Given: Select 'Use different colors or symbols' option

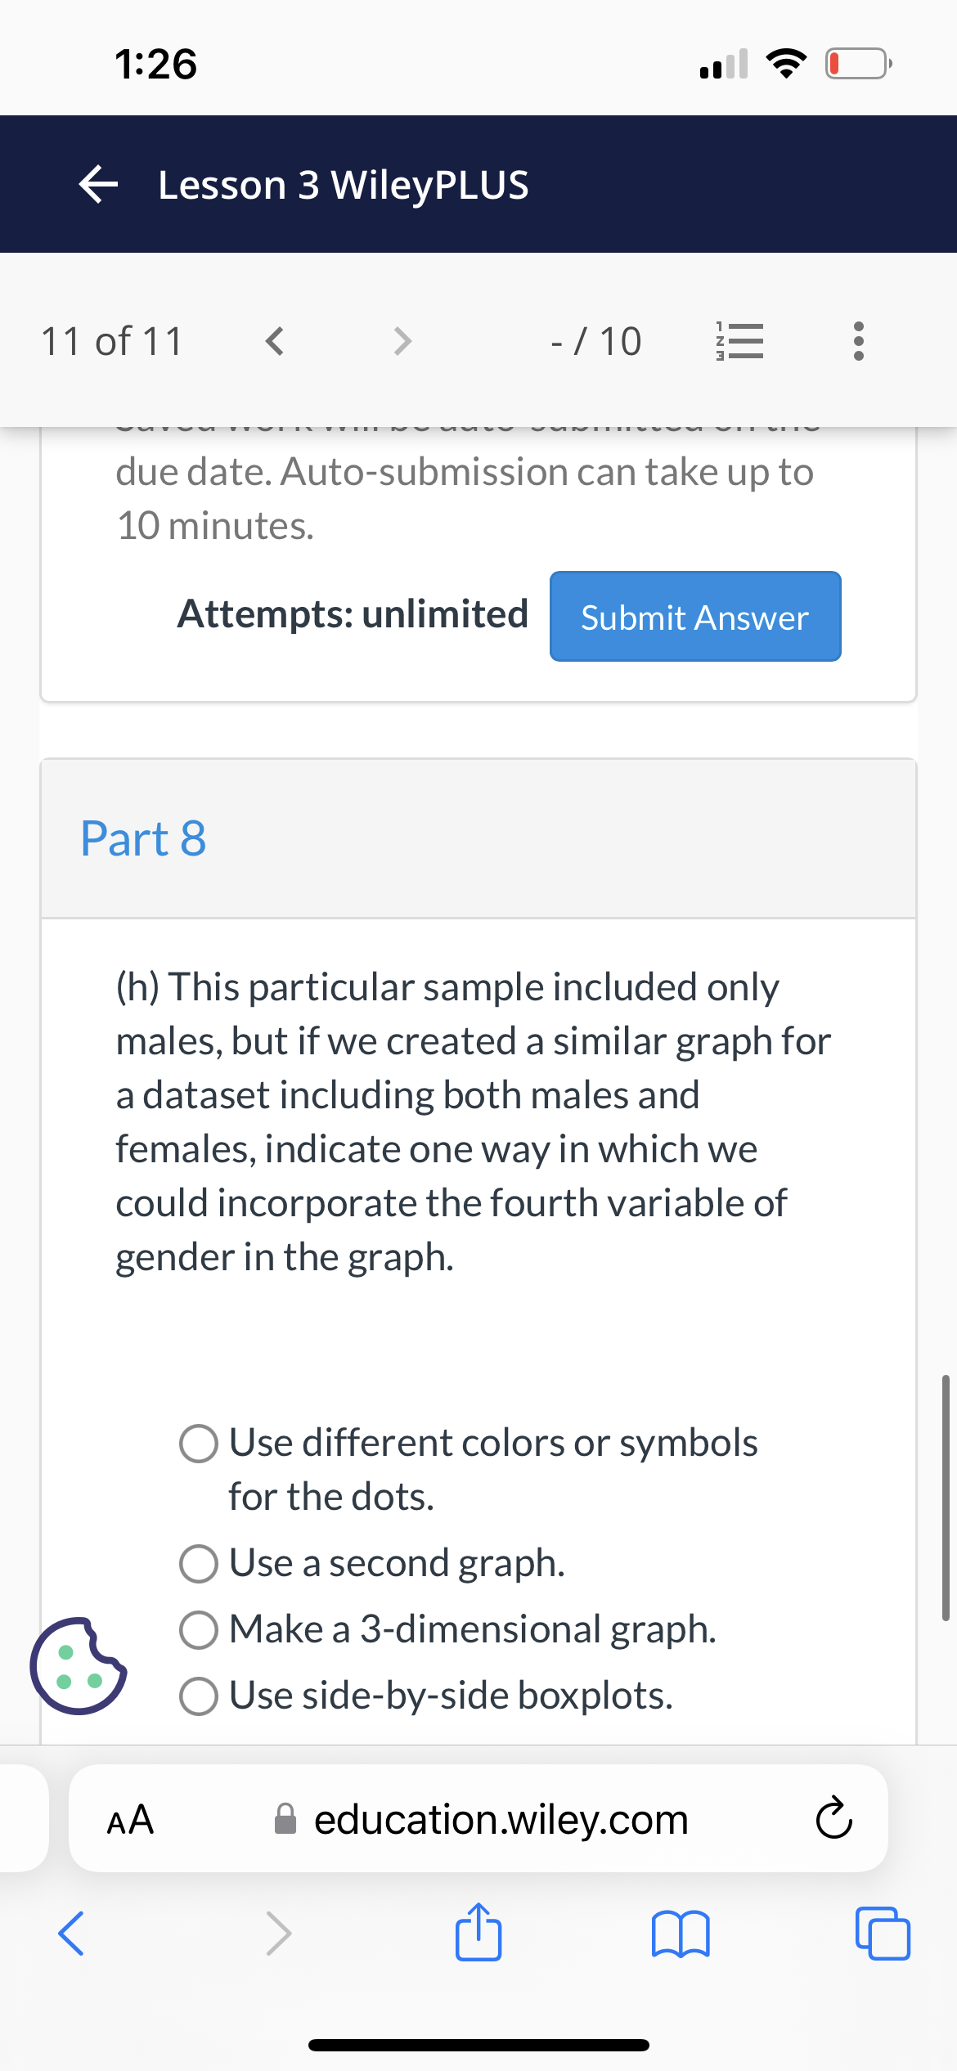Looking at the screenshot, I should pyautogui.click(x=199, y=1443).
